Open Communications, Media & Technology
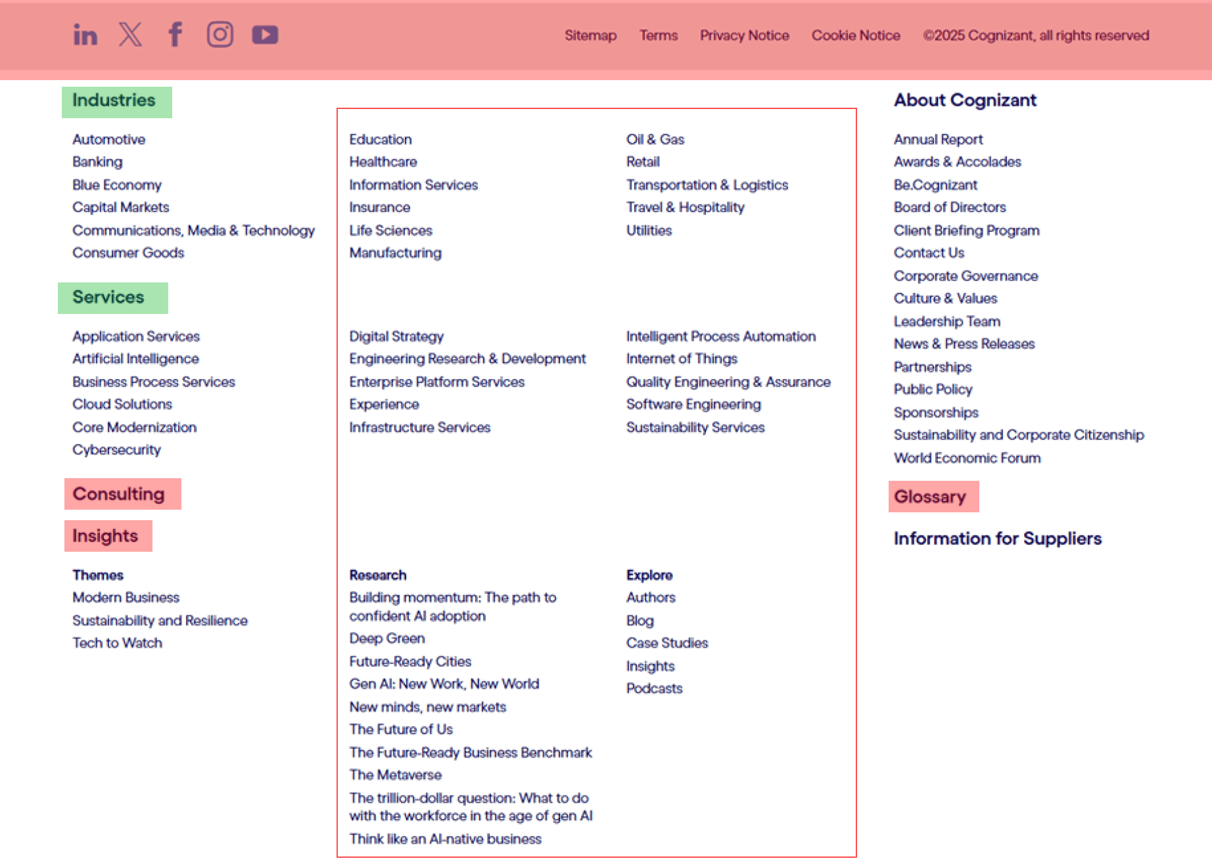 (x=193, y=231)
